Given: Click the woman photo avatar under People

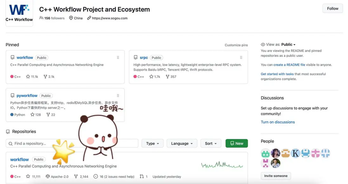Looking at the screenshot, I should click(x=275, y=153).
